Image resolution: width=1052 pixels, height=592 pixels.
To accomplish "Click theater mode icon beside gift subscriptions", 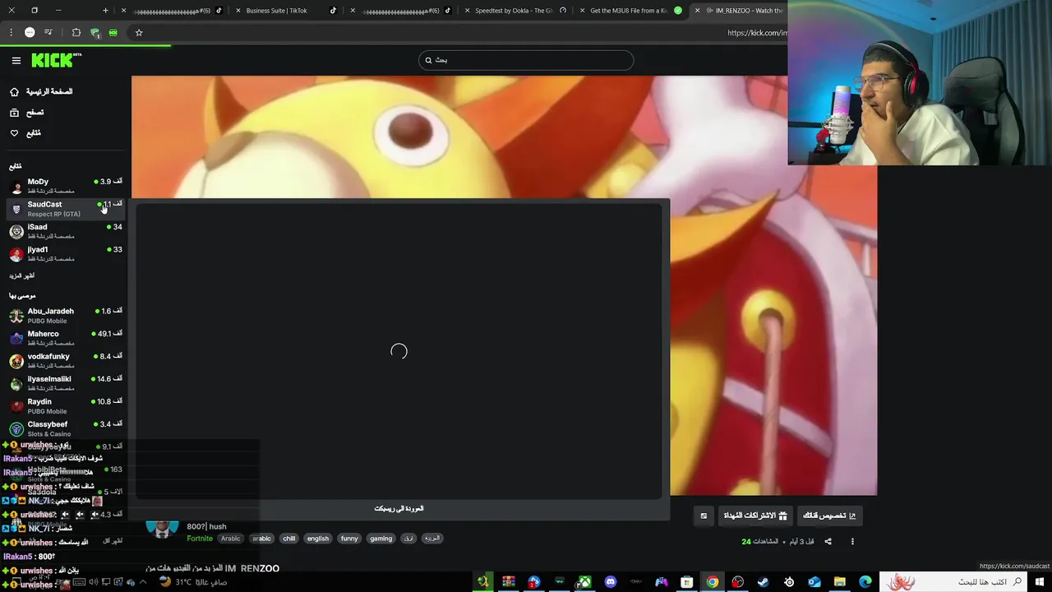I will click(x=704, y=516).
